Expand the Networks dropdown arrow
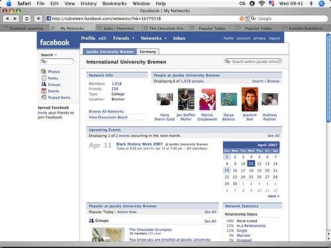331x248 pixels. pos(165,38)
